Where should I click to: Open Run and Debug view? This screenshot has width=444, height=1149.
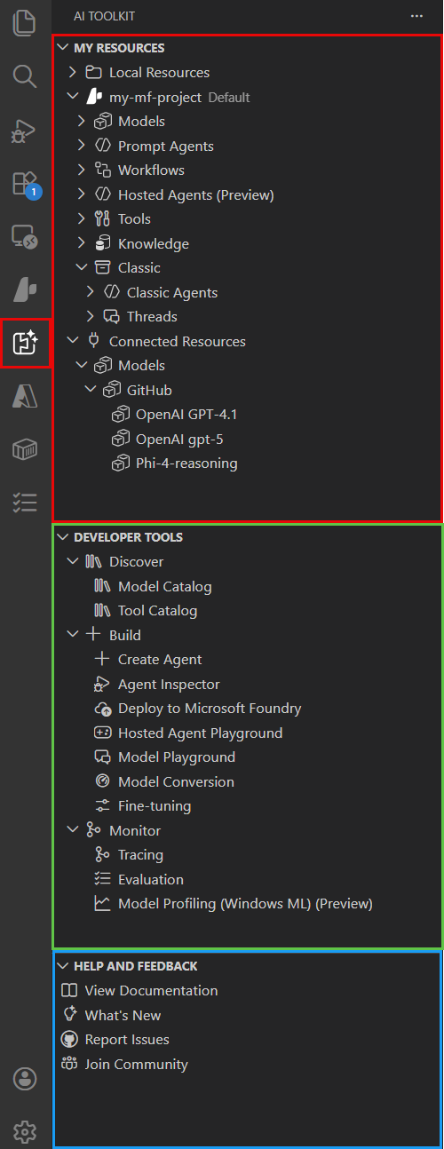pyautogui.click(x=25, y=131)
